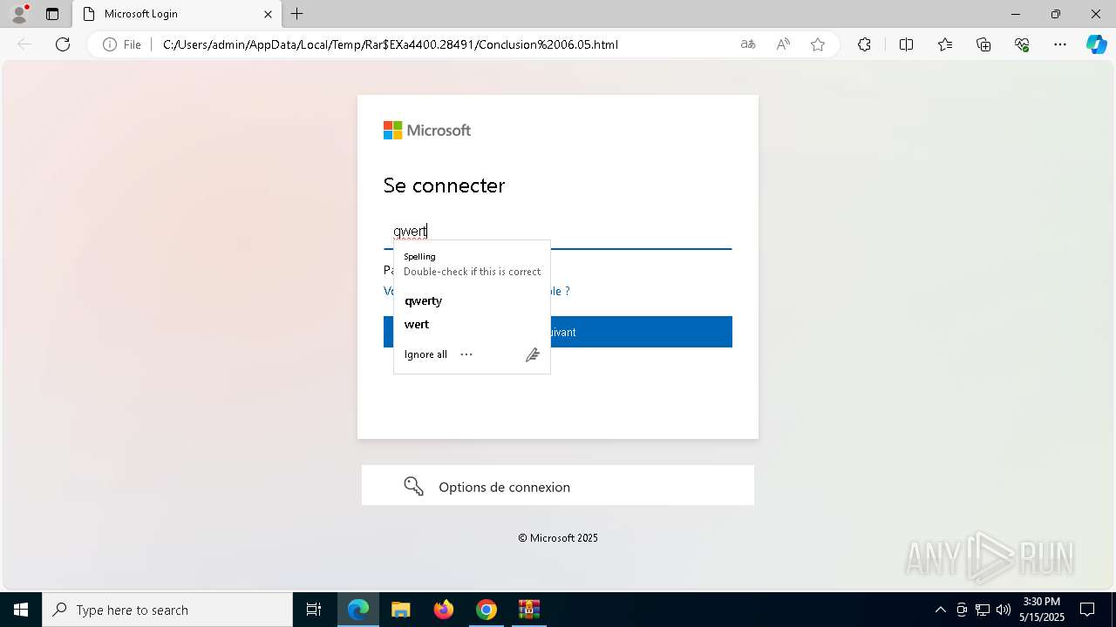Select Ignore all in spelling popup

tap(425, 354)
